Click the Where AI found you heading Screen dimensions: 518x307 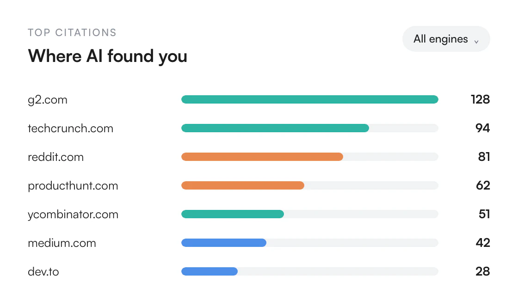[107, 56]
